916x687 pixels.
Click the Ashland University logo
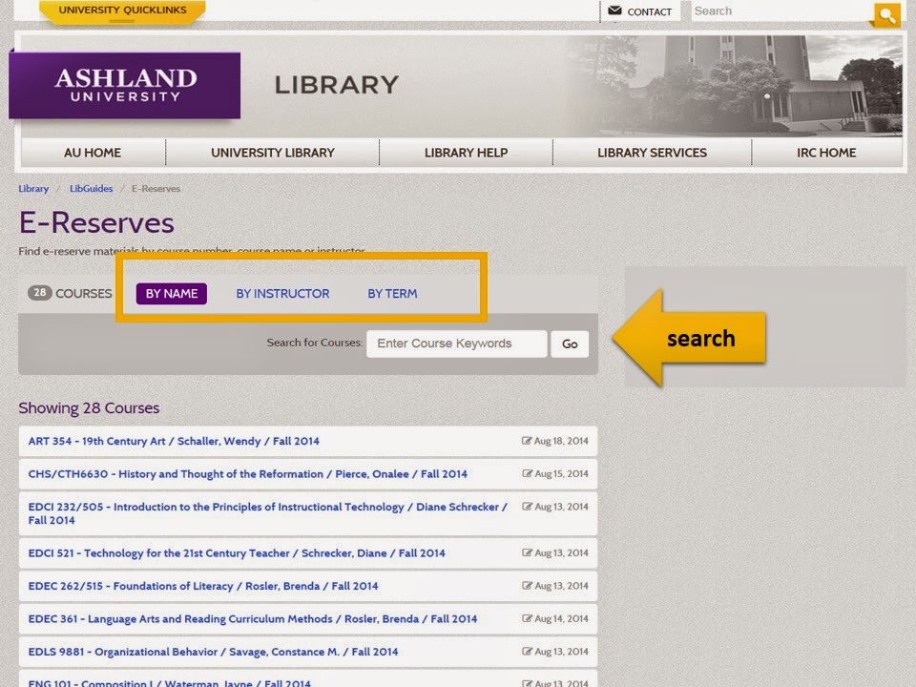125,85
